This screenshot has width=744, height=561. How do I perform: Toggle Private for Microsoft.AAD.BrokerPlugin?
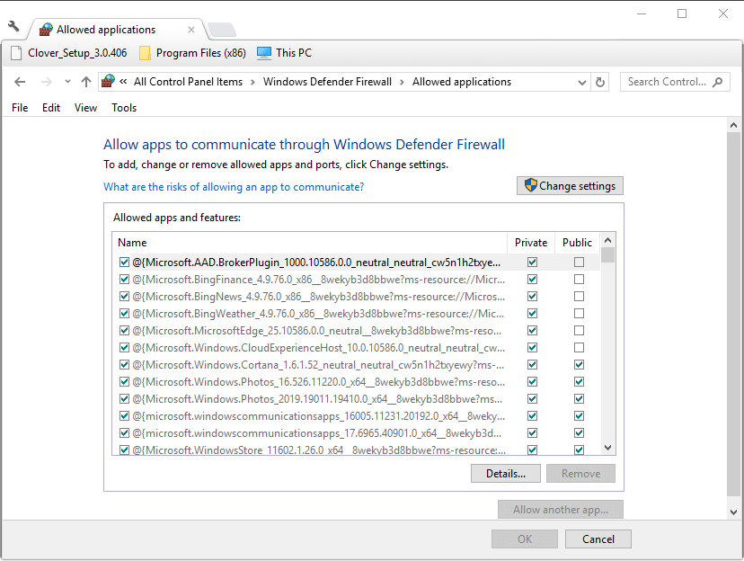[532, 262]
